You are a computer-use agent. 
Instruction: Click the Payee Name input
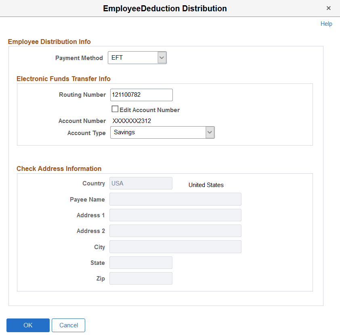[175, 199]
